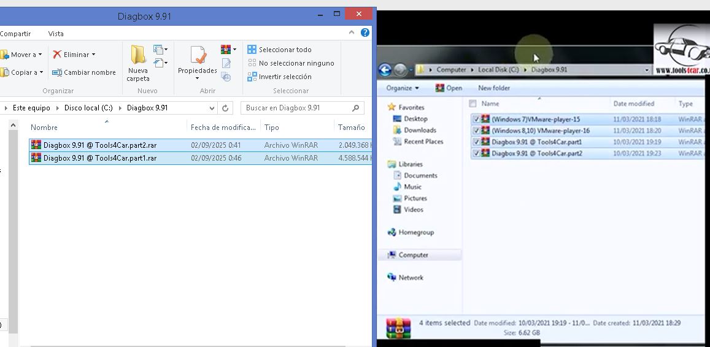The height and width of the screenshot is (347, 710).
Task: Click Local Disk (C:) in the right window address path
Action: point(498,70)
